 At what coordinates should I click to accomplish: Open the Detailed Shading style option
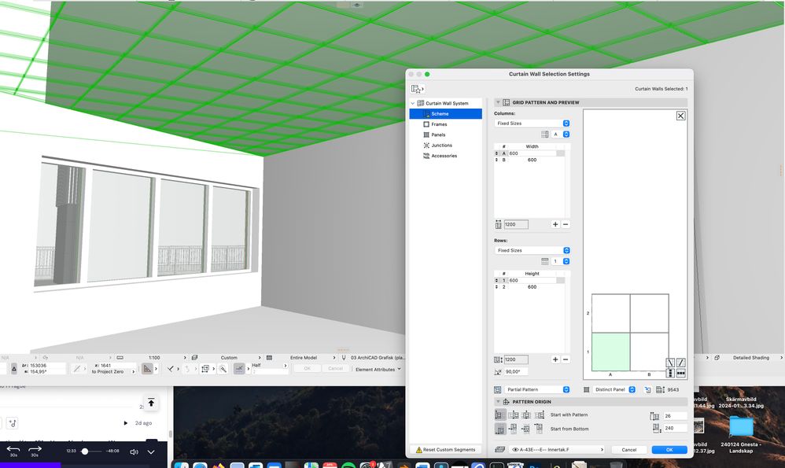(751, 358)
